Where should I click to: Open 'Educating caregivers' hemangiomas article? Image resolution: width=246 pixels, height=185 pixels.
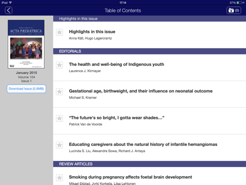(x=143, y=144)
